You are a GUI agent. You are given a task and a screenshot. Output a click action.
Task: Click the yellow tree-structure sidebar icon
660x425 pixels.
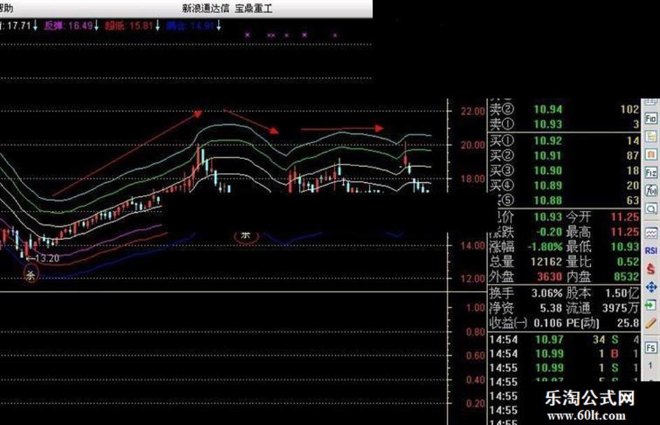click(651, 136)
